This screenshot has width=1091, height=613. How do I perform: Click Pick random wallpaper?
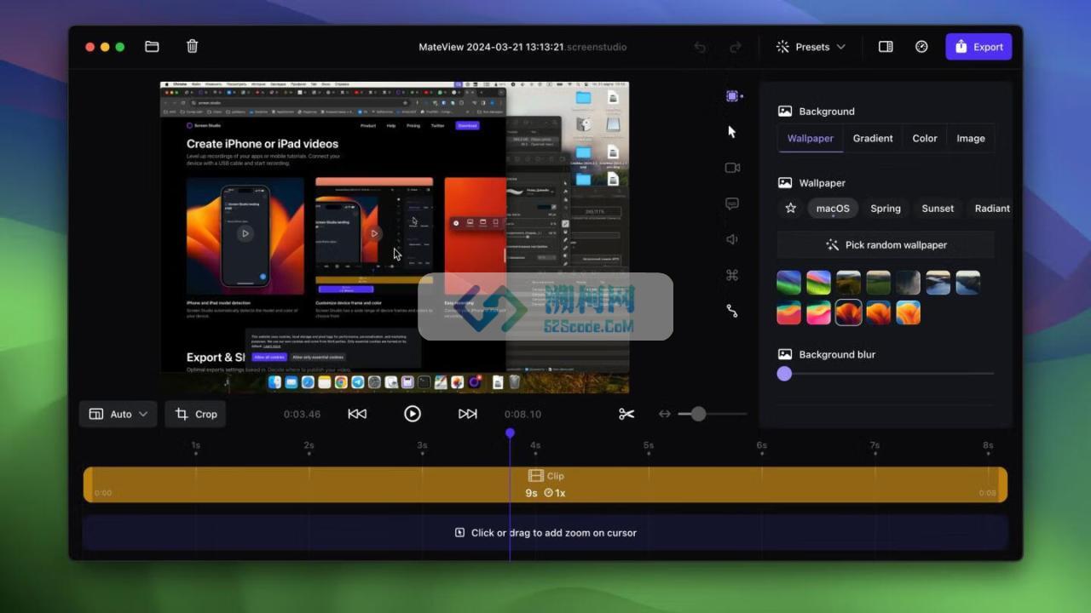click(x=886, y=244)
